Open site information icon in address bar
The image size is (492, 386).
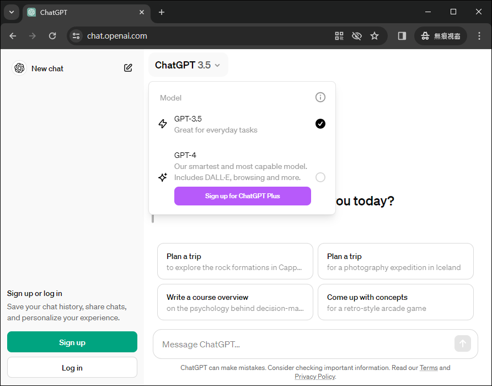pyautogui.click(x=76, y=36)
